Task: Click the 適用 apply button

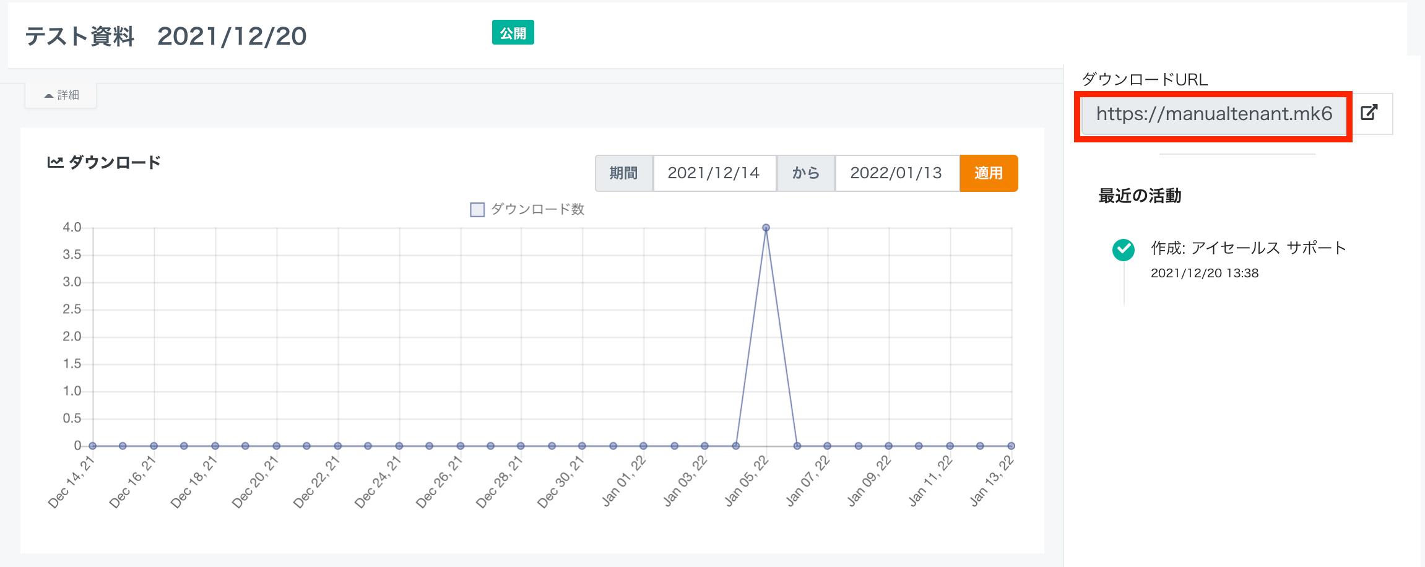Action: 988,173
